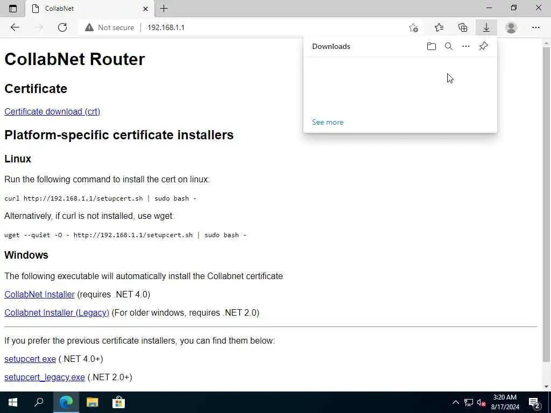This screenshot has height=413, width=551.
Task: Click the CollabNet Router heading
Action: [x=74, y=59]
